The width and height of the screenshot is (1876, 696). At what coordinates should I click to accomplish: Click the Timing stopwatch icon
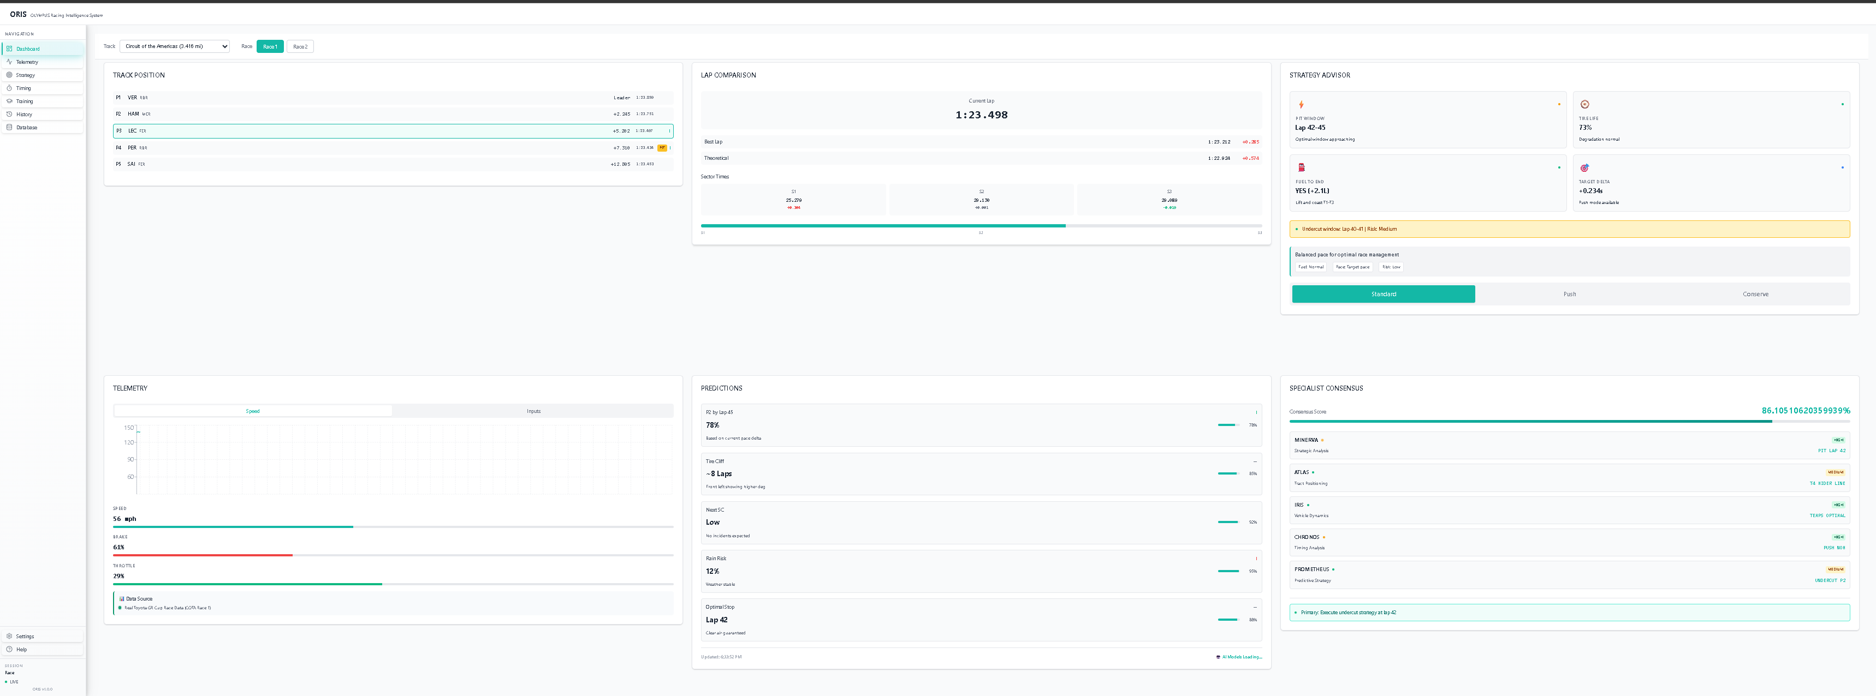9,88
